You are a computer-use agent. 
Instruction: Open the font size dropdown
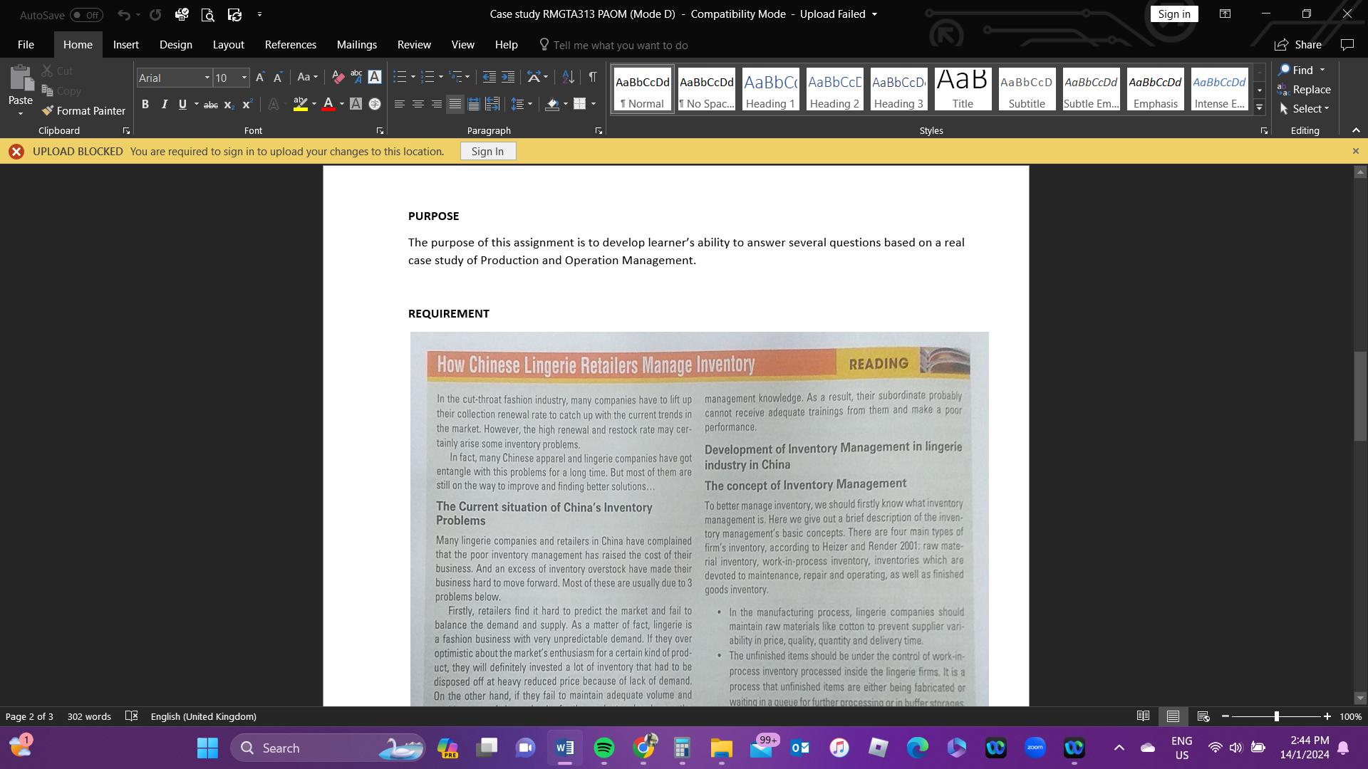point(244,78)
